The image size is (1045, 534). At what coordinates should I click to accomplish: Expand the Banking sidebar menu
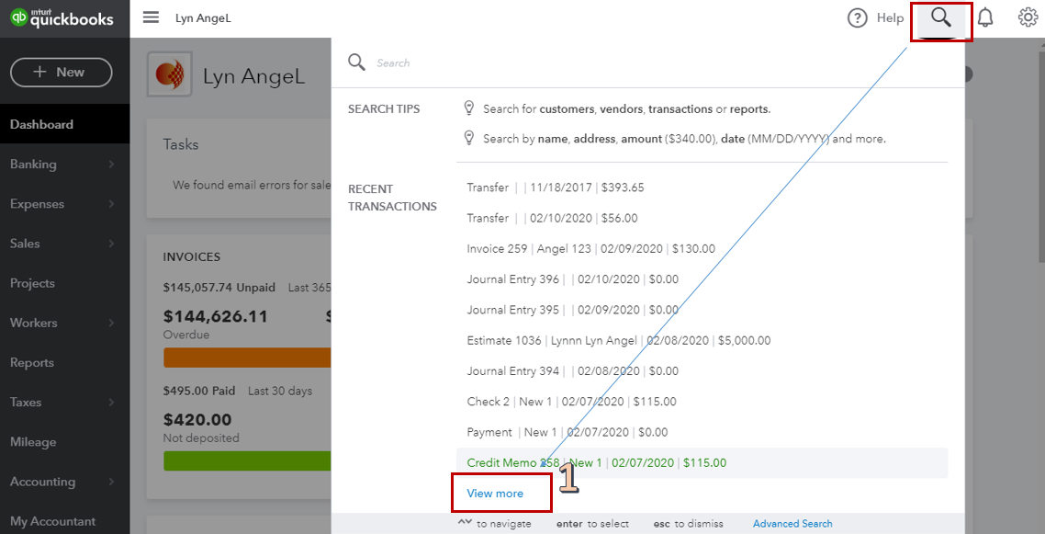click(x=64, y=164)
